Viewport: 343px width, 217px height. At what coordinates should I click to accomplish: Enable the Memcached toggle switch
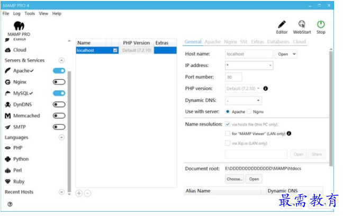(59, 116)
